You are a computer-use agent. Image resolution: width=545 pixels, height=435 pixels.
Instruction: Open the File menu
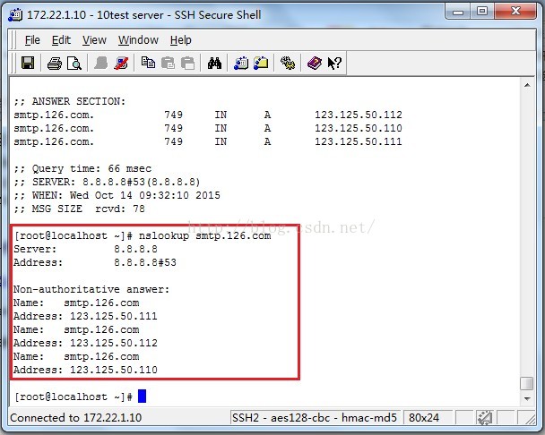click(x=32, y=40)
